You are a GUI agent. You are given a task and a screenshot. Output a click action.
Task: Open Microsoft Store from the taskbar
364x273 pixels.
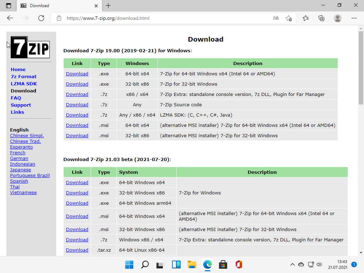pyautogui.click(x=223, y=264)
